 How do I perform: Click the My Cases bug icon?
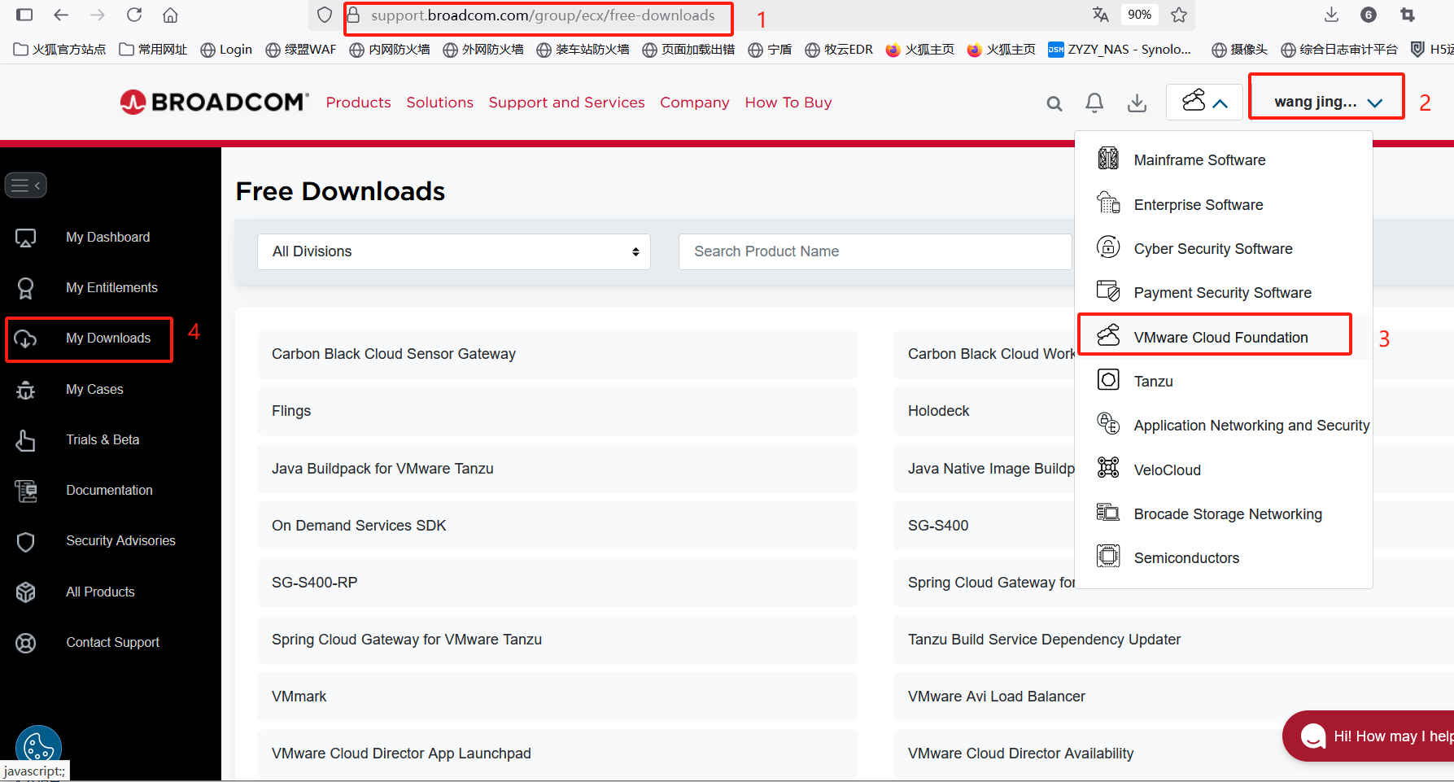(x=26, y=390)
